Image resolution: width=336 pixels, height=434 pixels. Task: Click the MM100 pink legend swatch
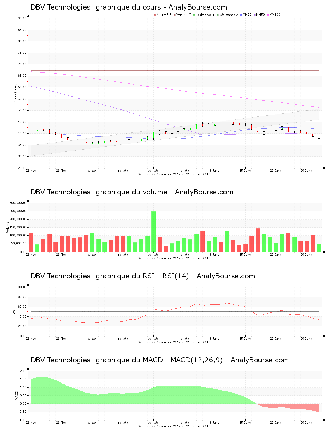tap(268, 15)
